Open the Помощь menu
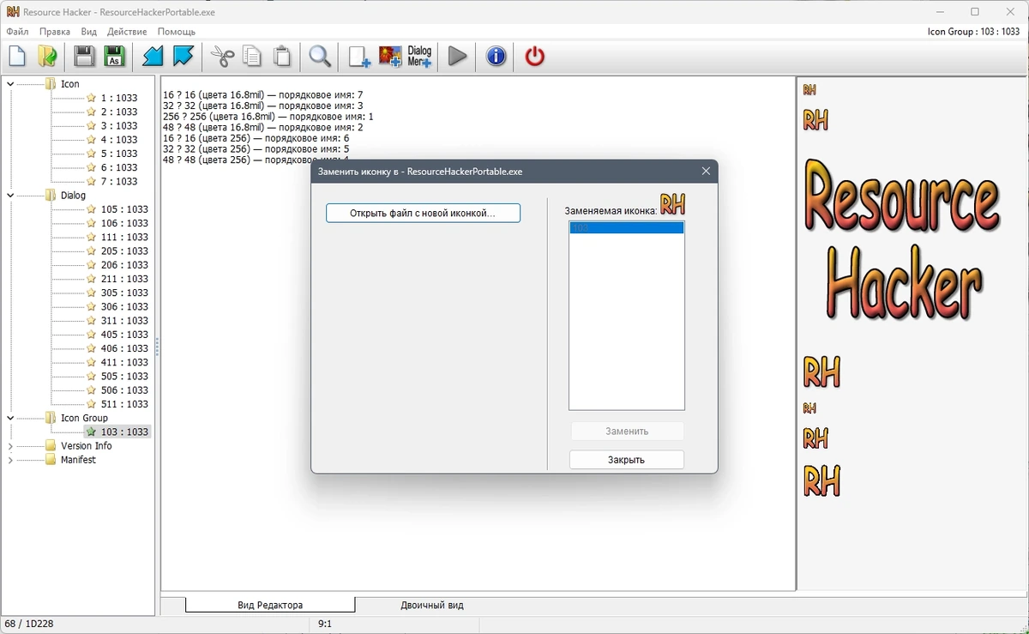The image size is (1029, 634). pyautogui.click(x=177, y=32)
